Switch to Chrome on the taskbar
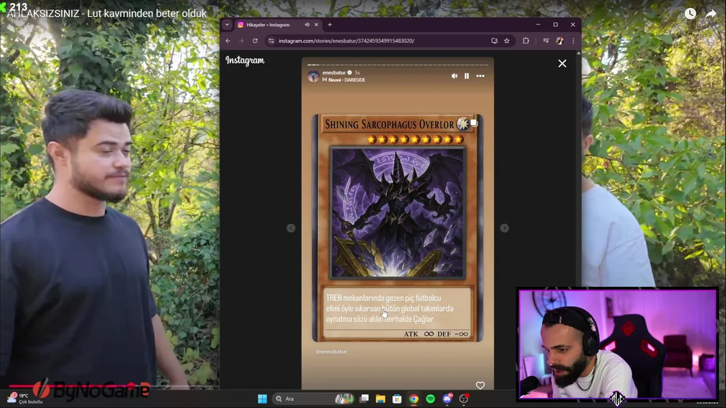 click(x=413, y=399)
